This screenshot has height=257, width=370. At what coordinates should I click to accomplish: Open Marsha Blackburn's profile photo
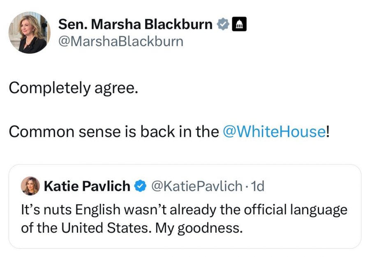[30, 33]
